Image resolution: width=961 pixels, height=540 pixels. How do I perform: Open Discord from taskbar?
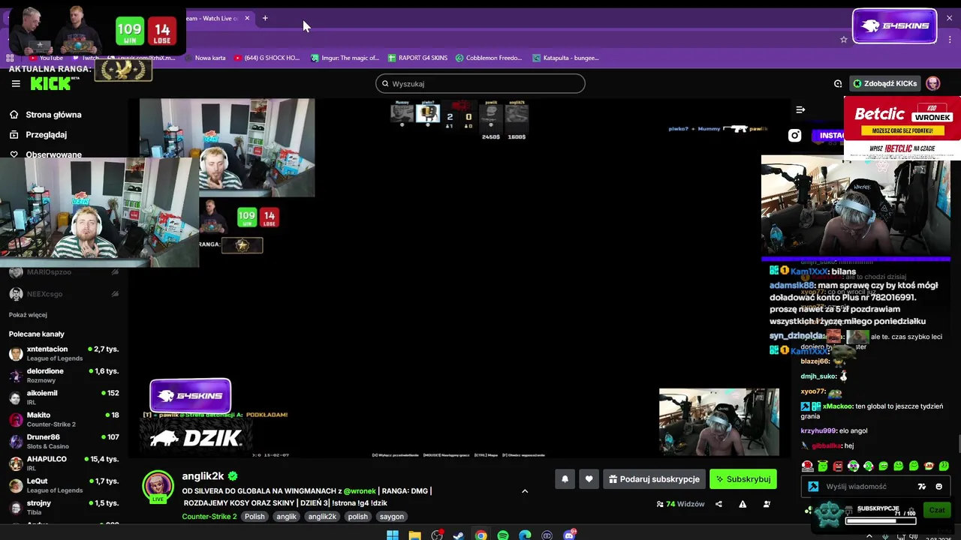tap(569, 535)
